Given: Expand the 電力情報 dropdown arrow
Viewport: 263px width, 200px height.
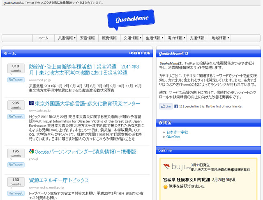Looking at the screenshot, I should 185,38.
